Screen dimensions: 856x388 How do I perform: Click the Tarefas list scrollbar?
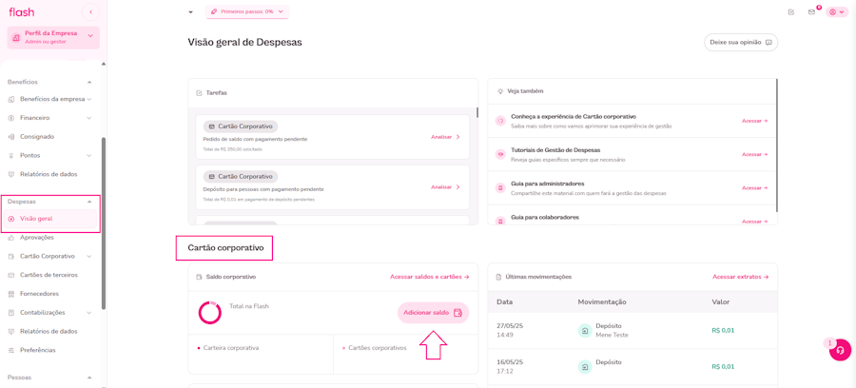(477, 112)
